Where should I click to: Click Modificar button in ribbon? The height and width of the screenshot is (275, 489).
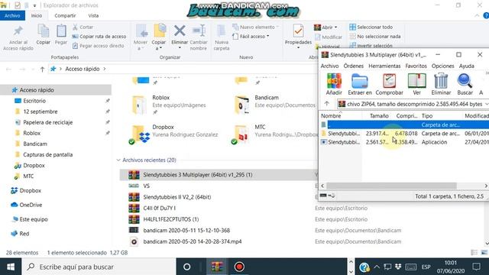tap(329, 37)
